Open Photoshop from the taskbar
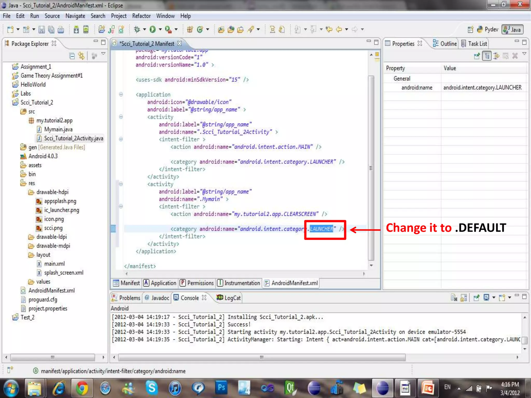The width and height of the screenshot is (531, 398). pos(221,388)
